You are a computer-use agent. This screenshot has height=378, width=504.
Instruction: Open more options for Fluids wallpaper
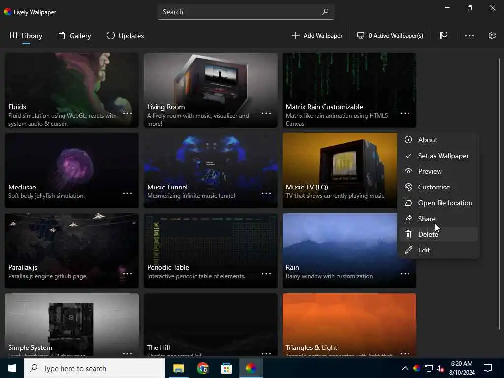127,113
